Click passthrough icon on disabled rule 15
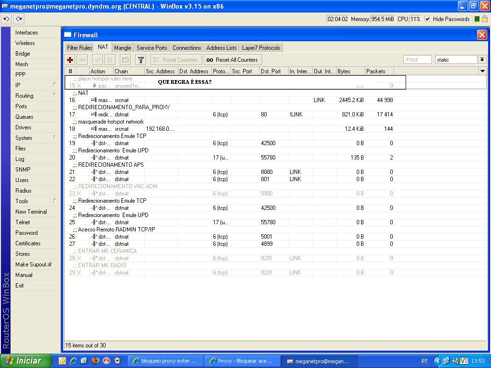 (x=94, y=86)
